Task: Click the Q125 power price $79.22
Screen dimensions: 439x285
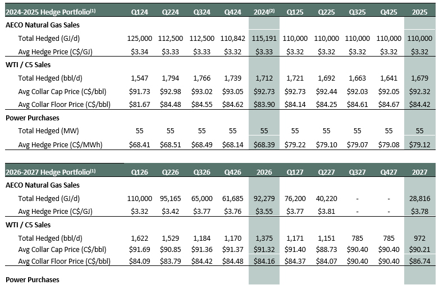Action: click(295, 145)
